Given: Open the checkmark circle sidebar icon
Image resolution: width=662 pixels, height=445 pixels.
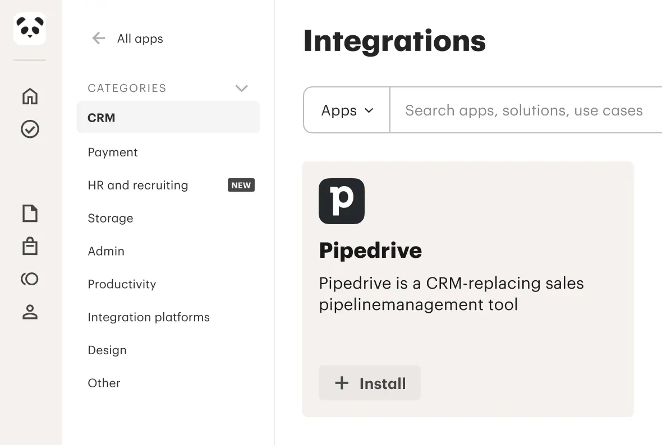Looking at the screenshot, I should tap(30, 129).
